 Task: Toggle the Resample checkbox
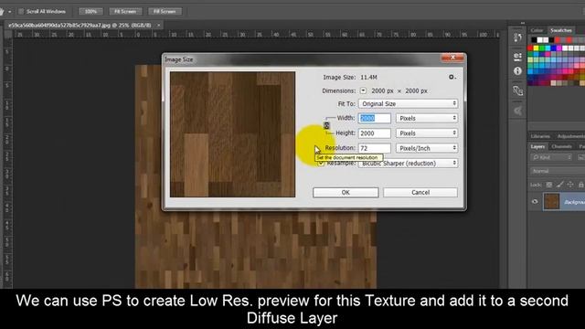coord(321,164)
